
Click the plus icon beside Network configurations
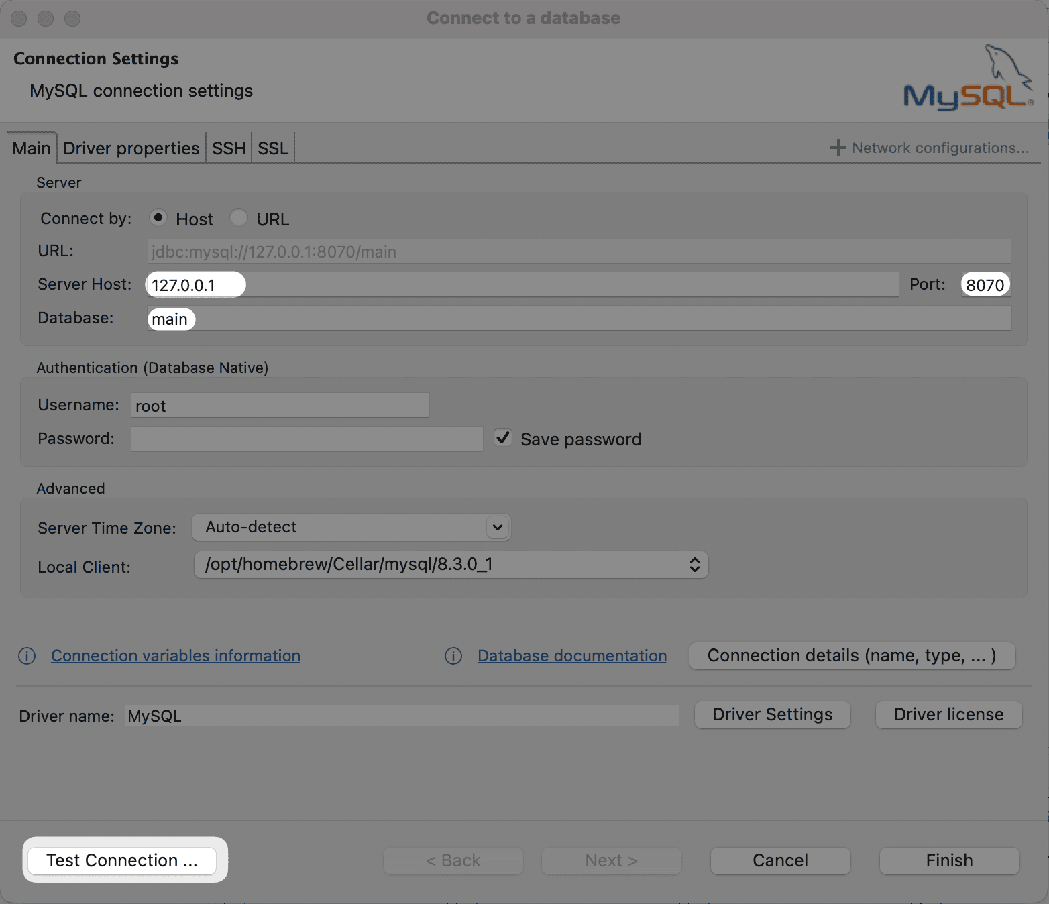pyautogui.click(x=838, y=148)
